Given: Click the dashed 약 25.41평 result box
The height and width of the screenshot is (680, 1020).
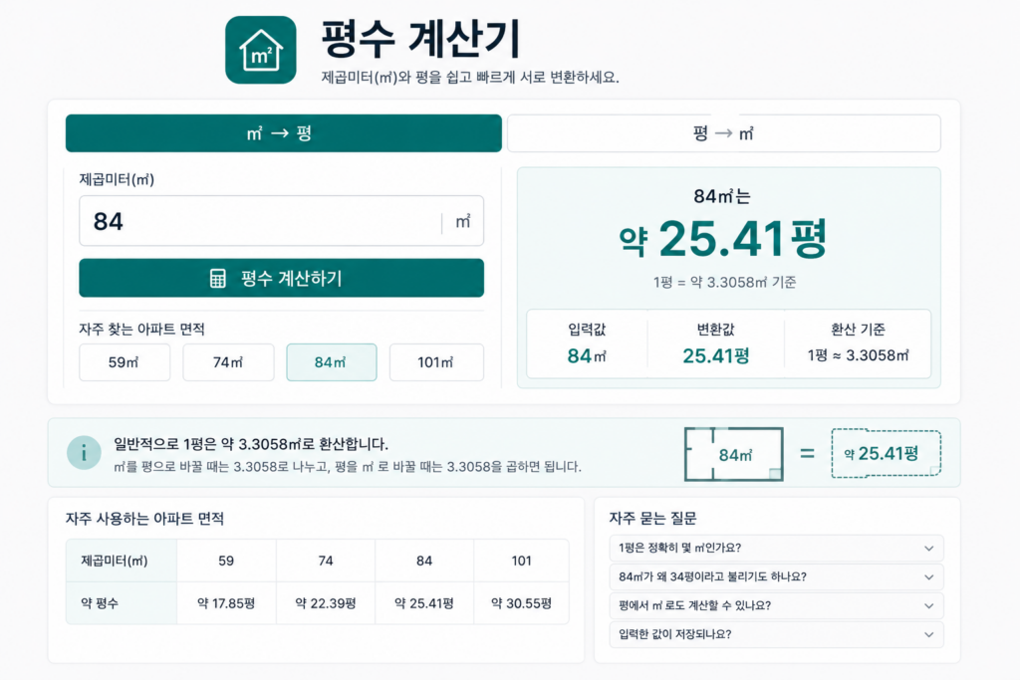Looking at the screenshot, I should tap(886, 454).
